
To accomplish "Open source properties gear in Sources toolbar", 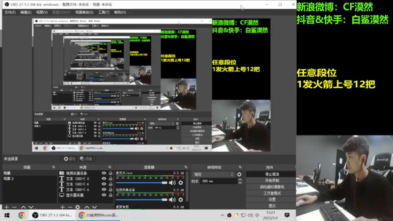I will [78, 207].
